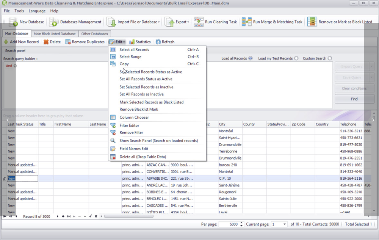379x240 pixels.
Task: Click the 450-836-1799 telephone cell
Action: click(x=351, y=205)
